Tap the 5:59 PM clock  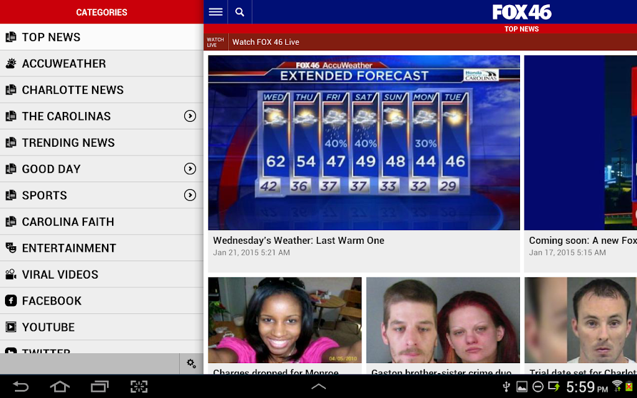coord(587,387)
